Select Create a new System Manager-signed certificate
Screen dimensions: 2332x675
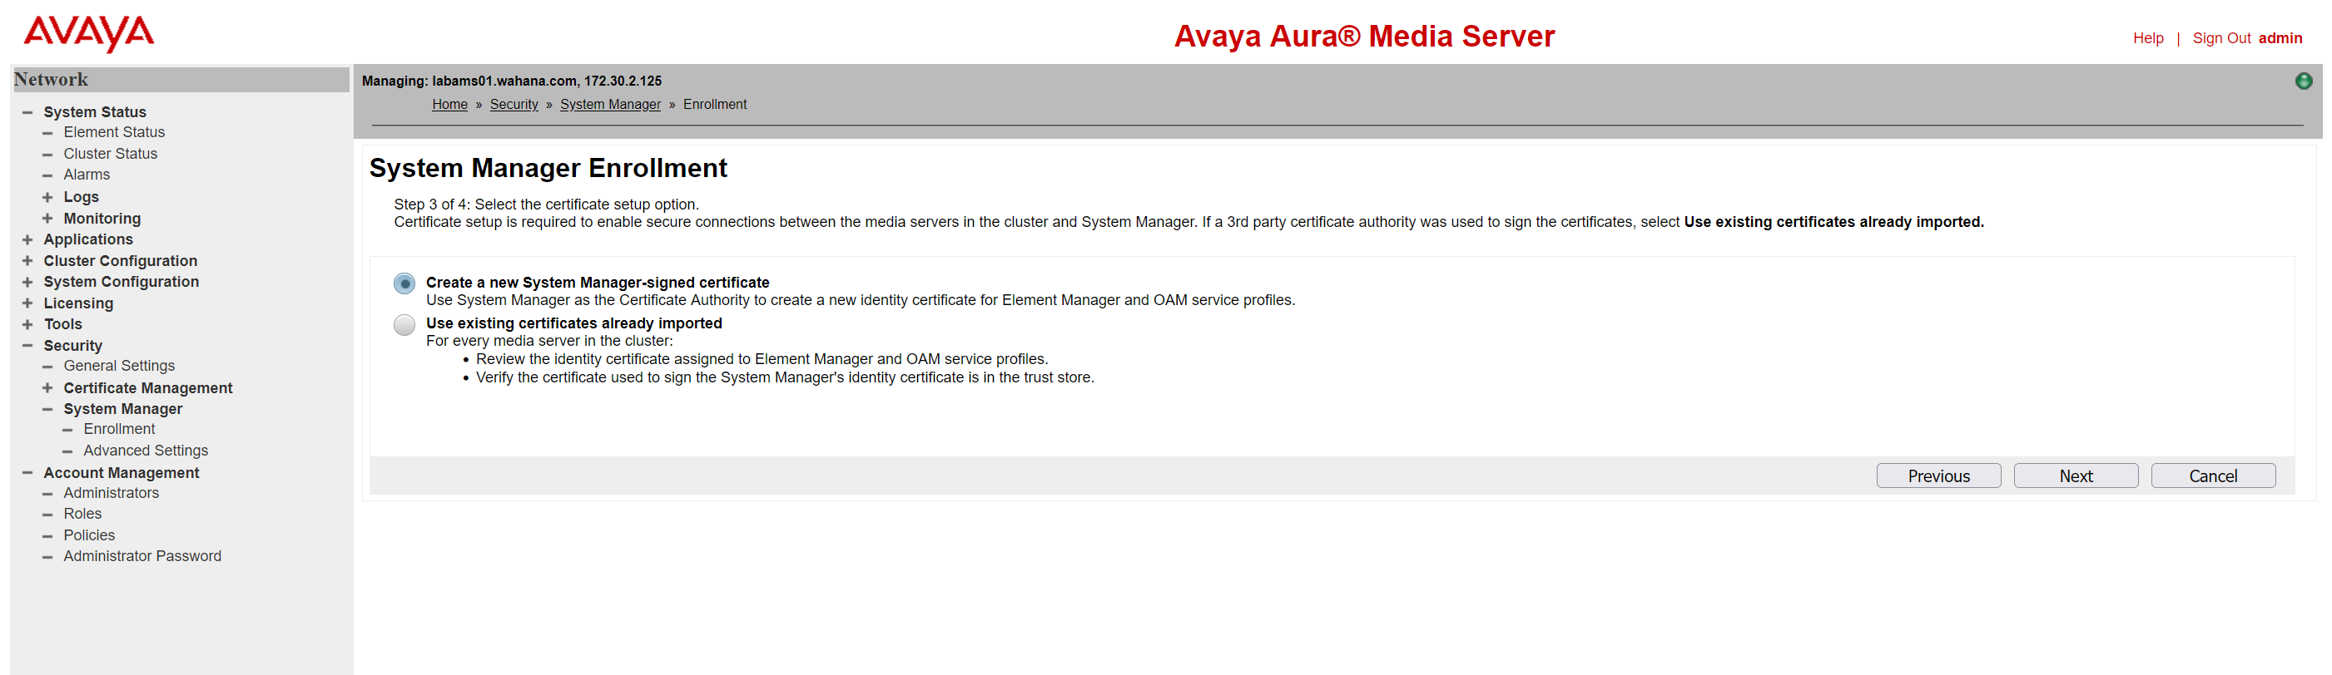tap(404, 283)
